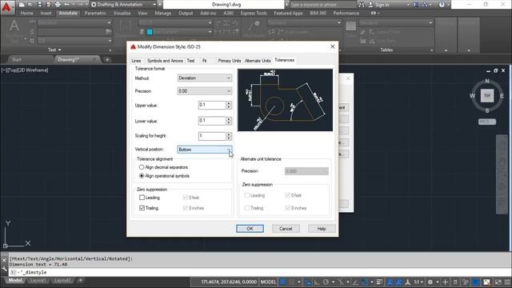Image resolution: width=512 pixels, height=288 pixels.
Task: Toggle Ortho mode in status bar
Action: (x=317, y=282)
